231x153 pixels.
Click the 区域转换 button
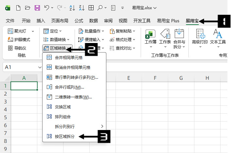57,48
